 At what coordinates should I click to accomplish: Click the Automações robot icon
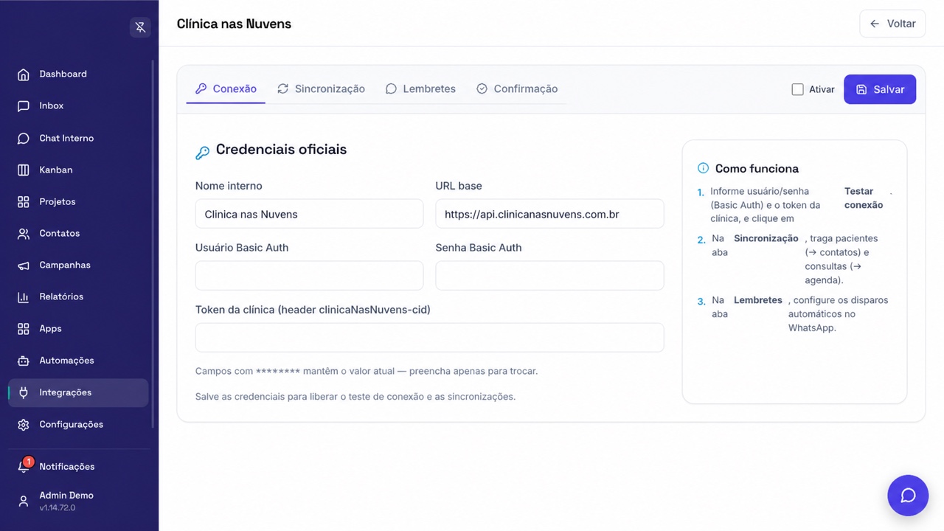coord(24,361)
